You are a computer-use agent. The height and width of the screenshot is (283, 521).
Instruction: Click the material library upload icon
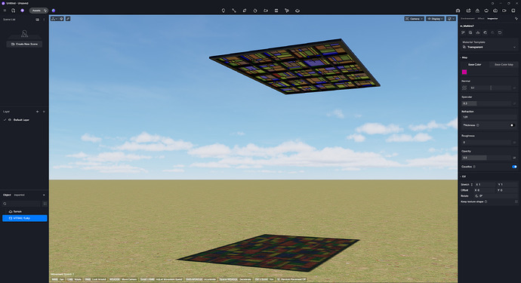pos(478,32)
